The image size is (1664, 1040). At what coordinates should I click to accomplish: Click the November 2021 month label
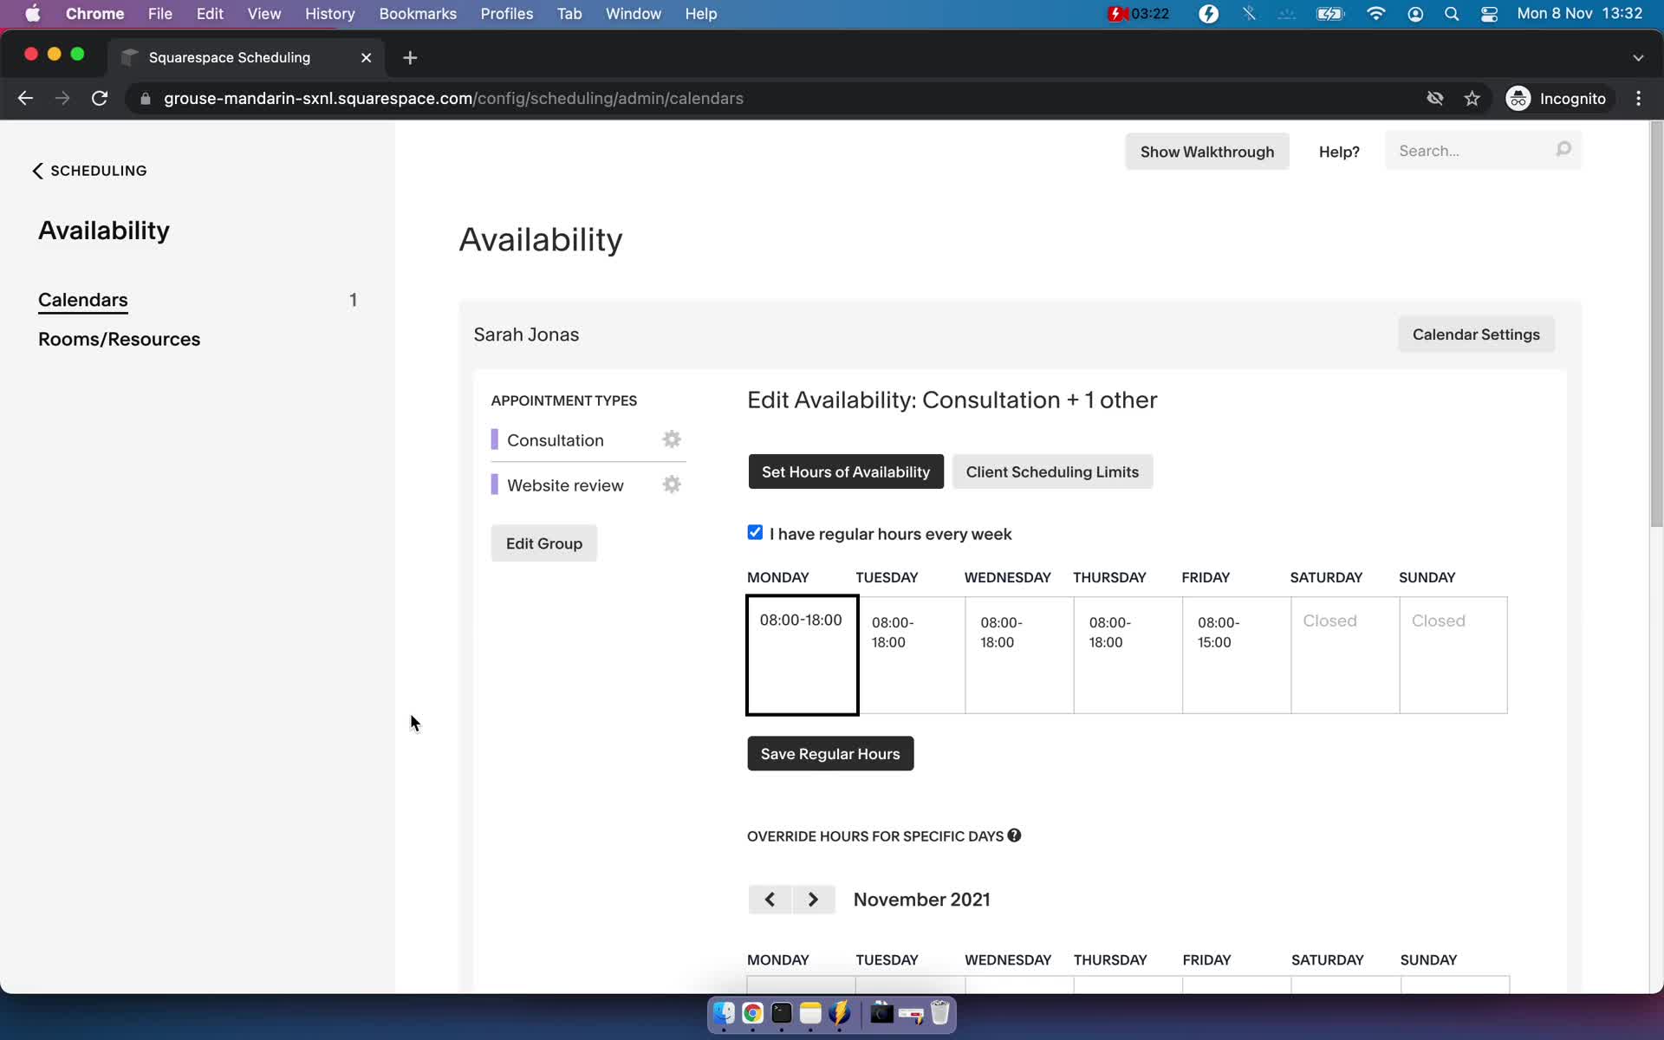921,900
